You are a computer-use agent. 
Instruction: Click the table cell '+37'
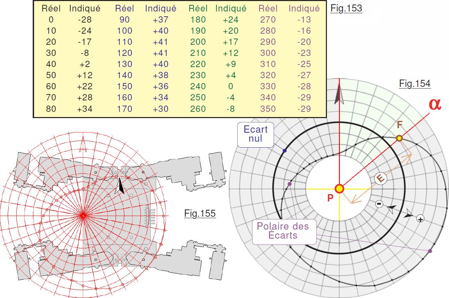(160, 20)
